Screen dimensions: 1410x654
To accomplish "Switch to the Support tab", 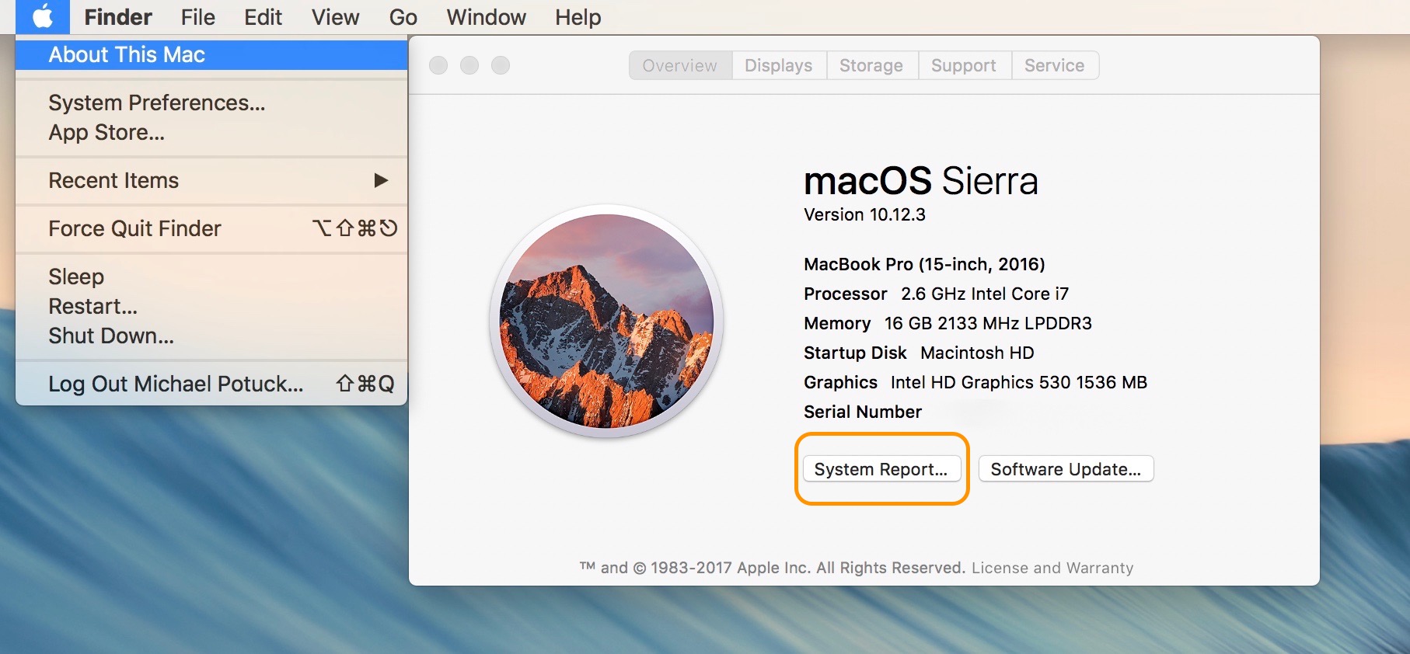I will (x=964, y=65).
